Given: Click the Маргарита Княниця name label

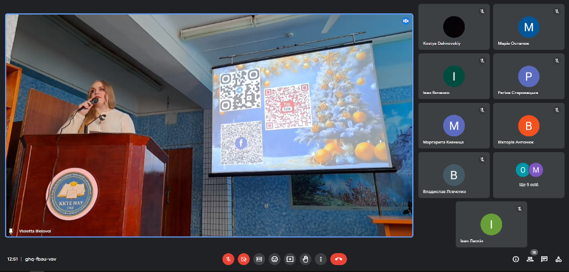Looking at the screenshot, I should coord(443,143).
